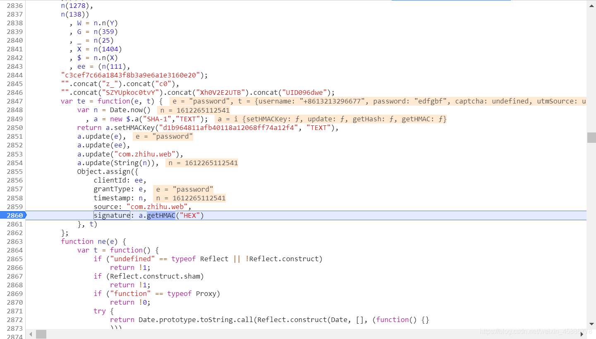596x339 pixels.
Task: Set a breakpoint on line 2850
Action: (15, 127)
